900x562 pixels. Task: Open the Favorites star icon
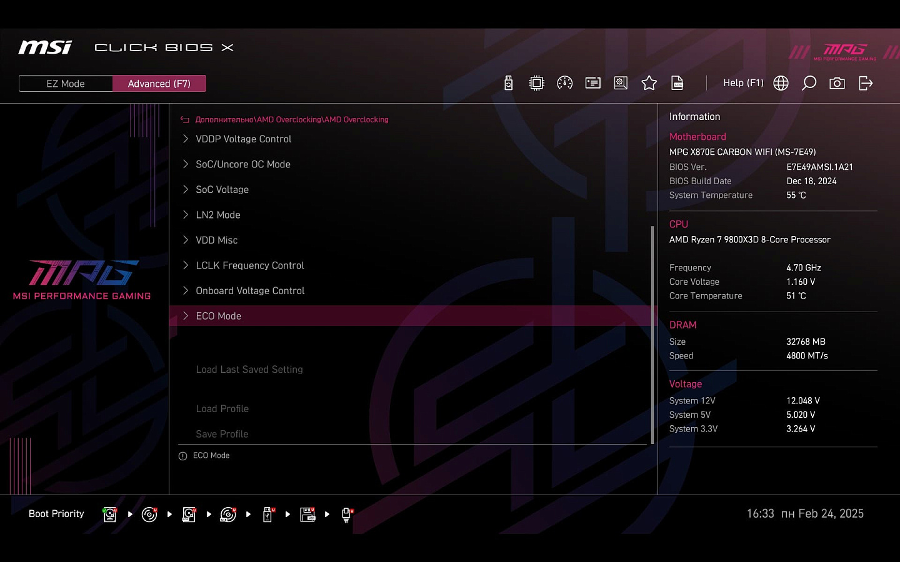pyautogui.click(x=649, y=83)
